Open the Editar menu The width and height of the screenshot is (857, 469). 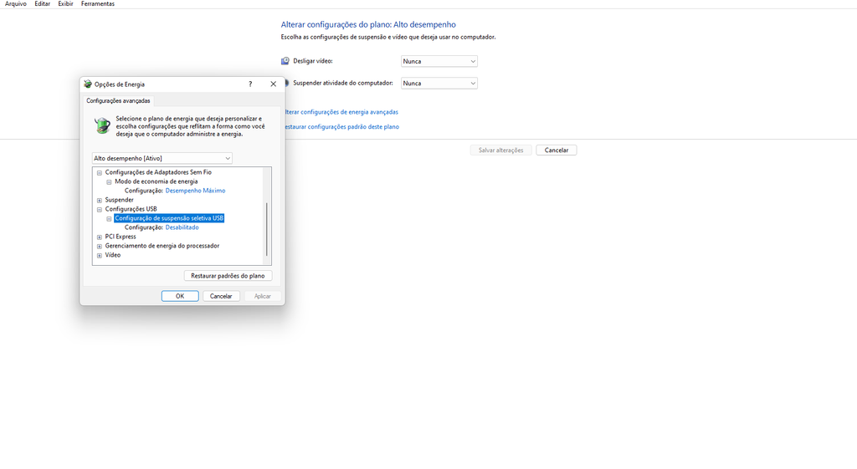tap(42, 4)
